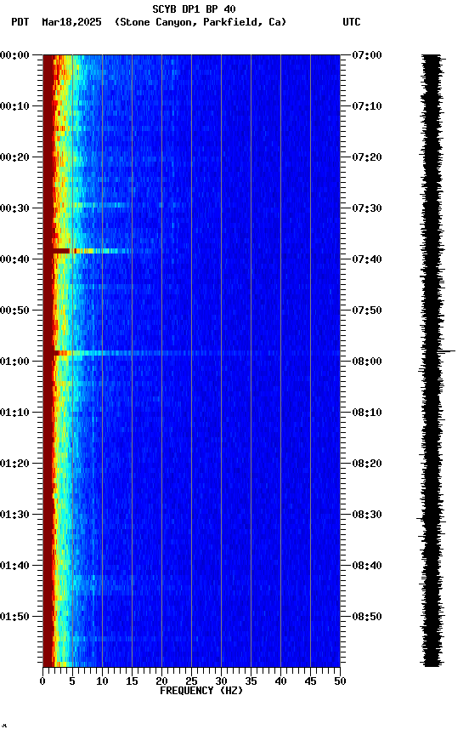Click the '40' frequency axis label

(x=280, y=681)
